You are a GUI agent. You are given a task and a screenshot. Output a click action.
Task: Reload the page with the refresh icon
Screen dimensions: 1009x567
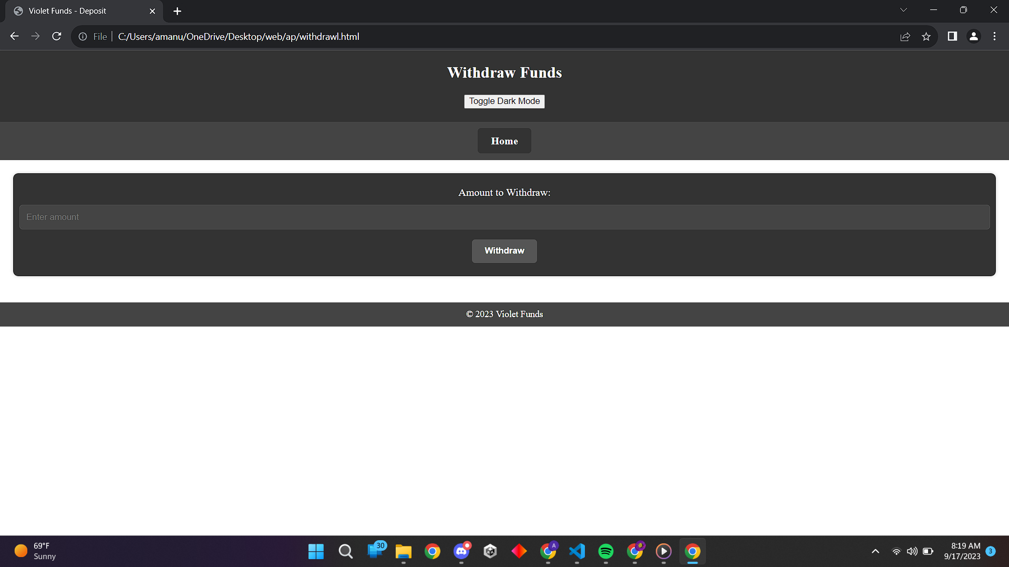click(57, 36)
